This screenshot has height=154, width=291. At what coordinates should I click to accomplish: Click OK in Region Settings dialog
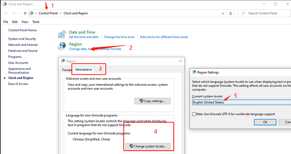(x=265, y=122)
